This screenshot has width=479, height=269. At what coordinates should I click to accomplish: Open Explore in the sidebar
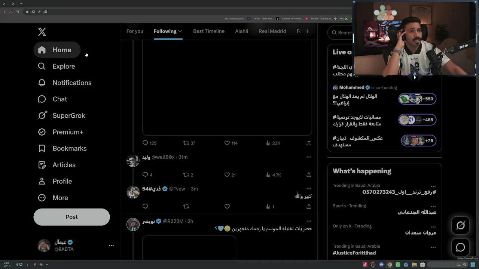57,67
